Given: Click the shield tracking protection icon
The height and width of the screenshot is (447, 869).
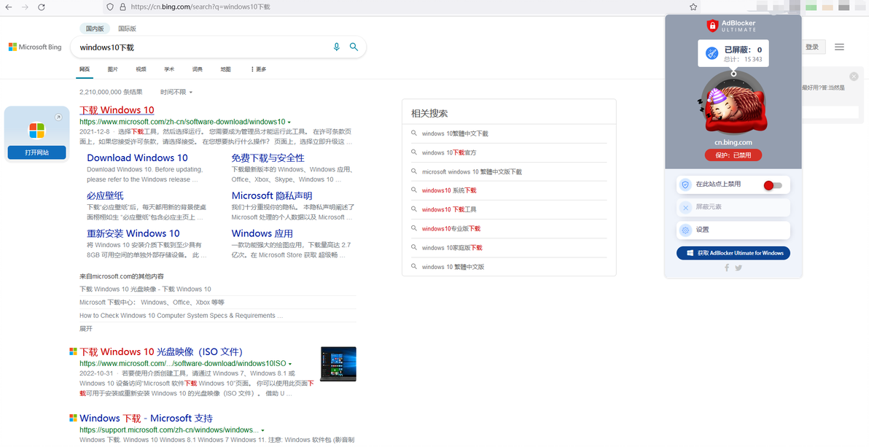Looking at the screenshot, I should click(x=110, y=7).
